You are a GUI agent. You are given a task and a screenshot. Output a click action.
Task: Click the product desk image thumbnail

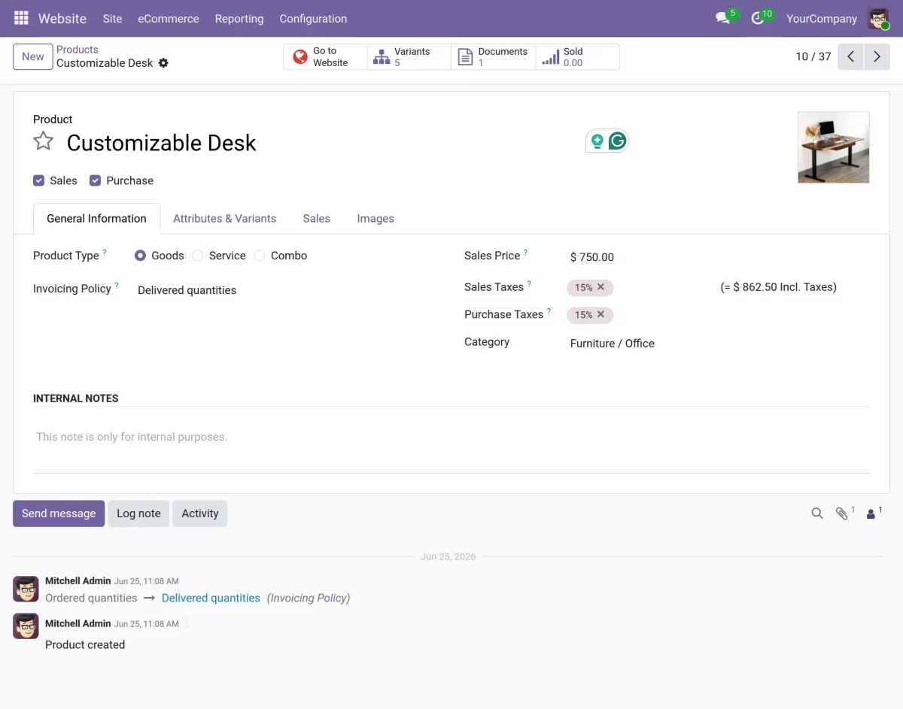click(x=833, y=147)
